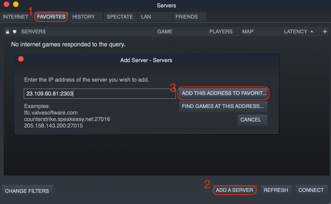The width and height of the screenshot is (331, 204).
Task: Click ADD THIS ADDRESS TO FAVORITES
Action: click(223, 93)
